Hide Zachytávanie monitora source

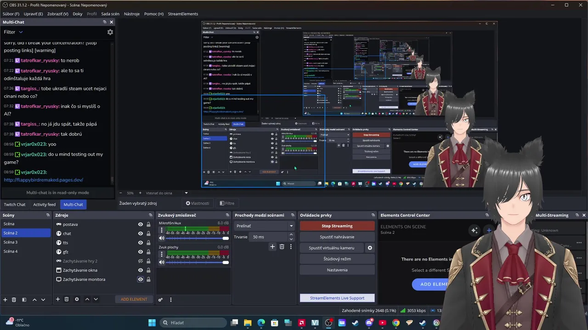click(x=141, y=280)
